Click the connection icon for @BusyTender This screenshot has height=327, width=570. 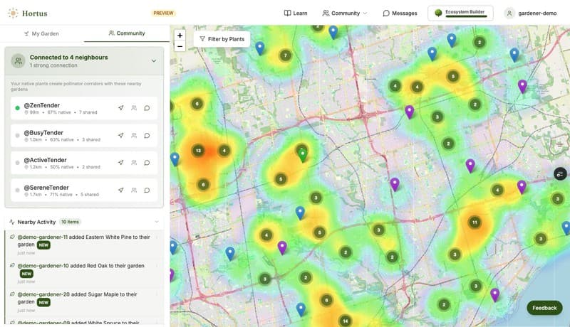click(134, 136)
